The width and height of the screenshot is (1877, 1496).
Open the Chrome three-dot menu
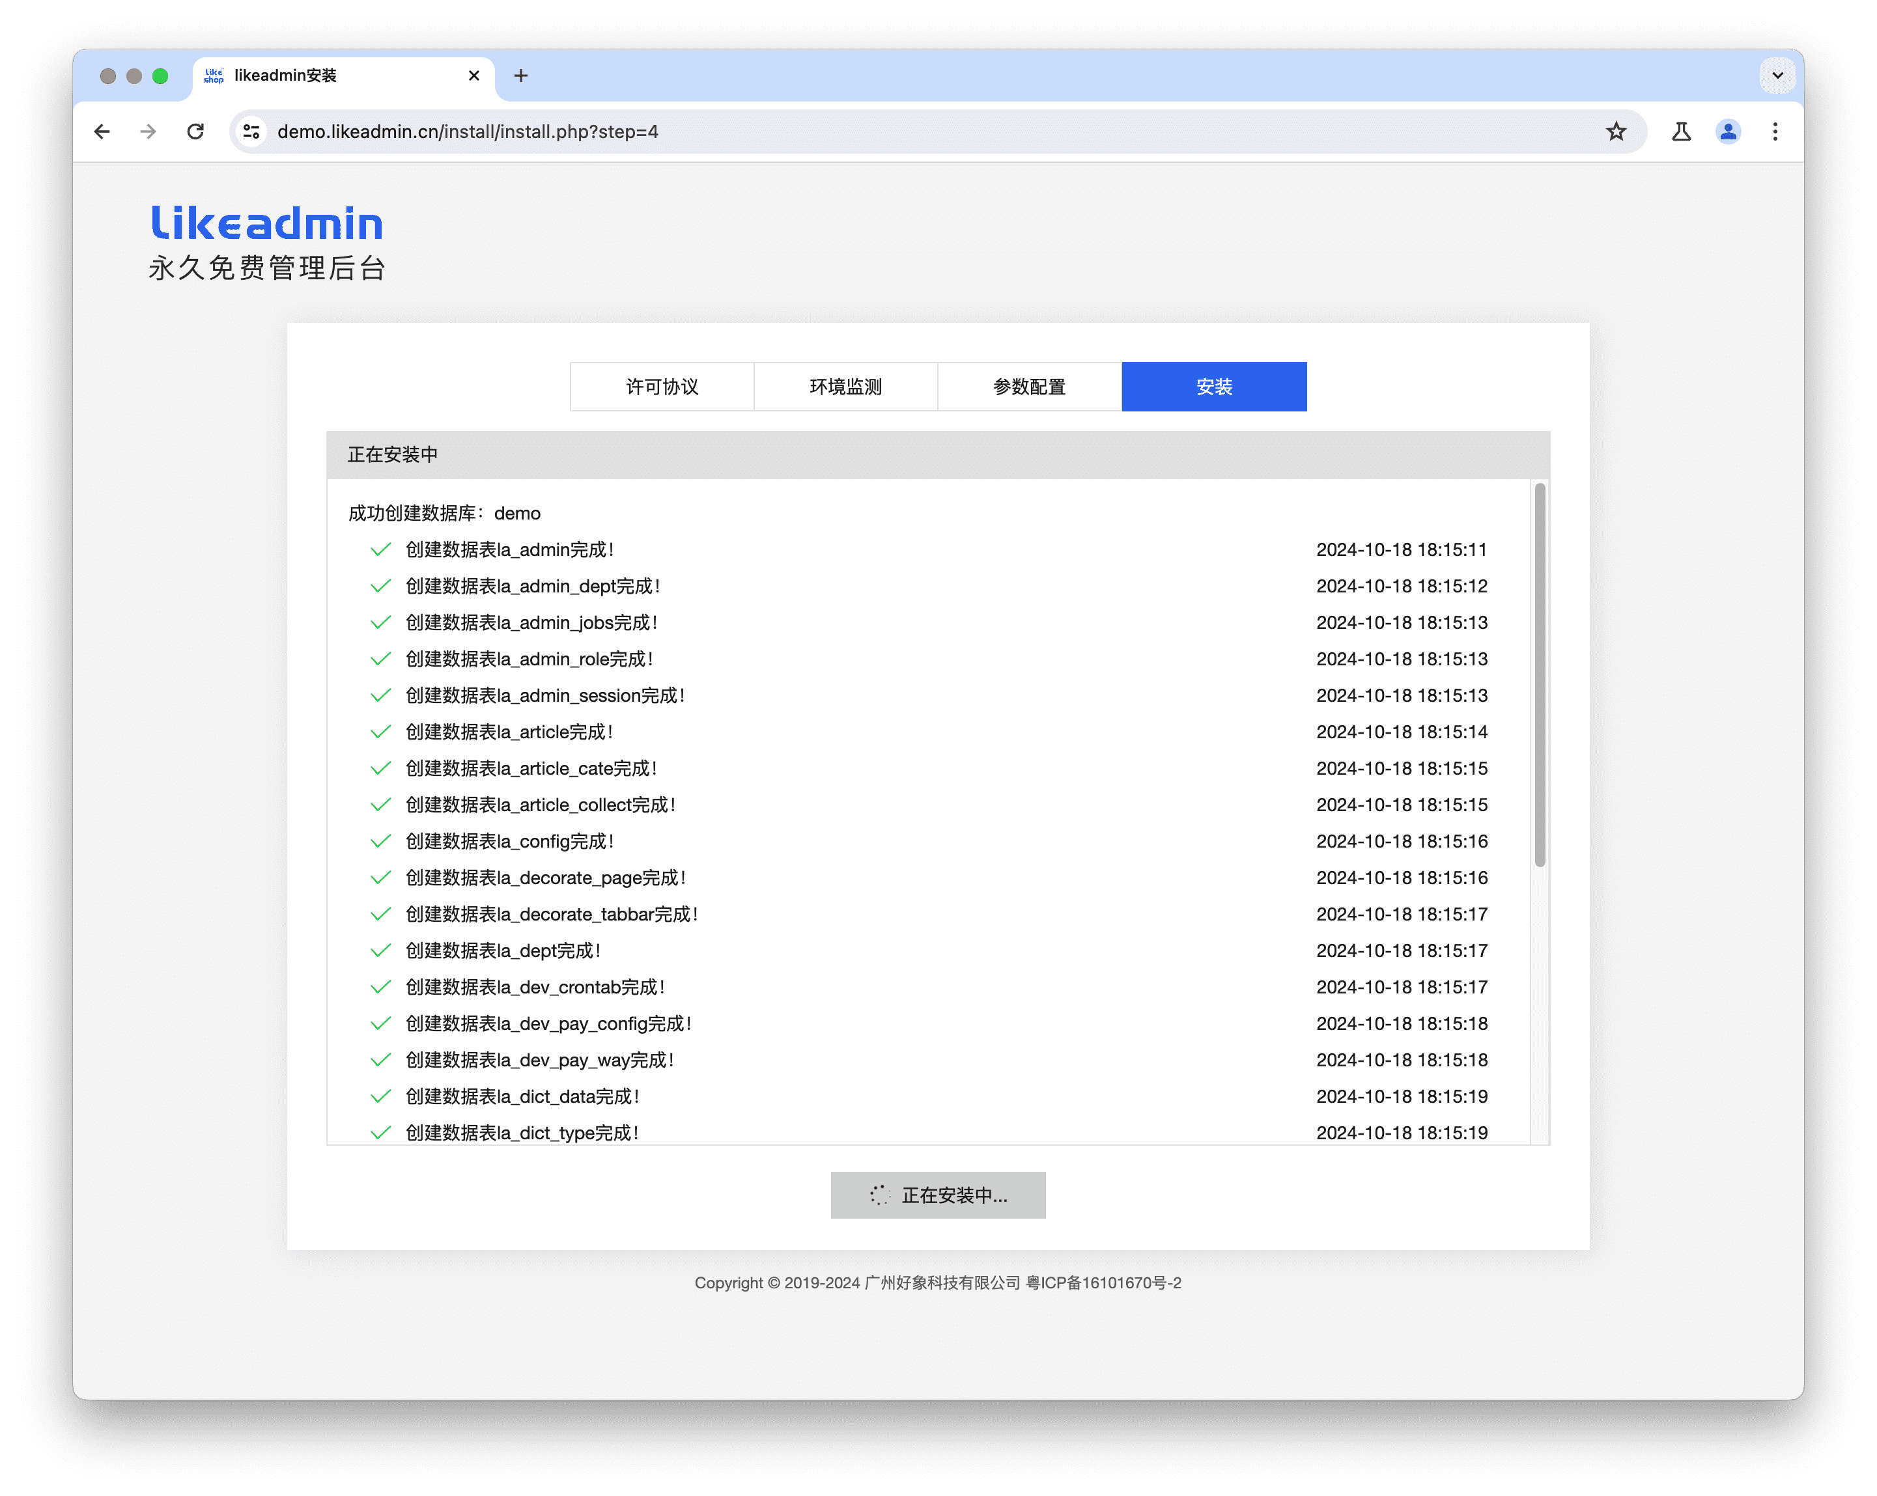1775,132
